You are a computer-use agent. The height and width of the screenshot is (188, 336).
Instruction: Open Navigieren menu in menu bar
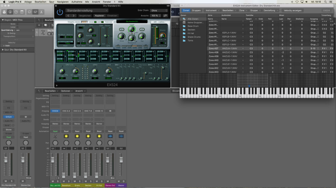point(63,2)
